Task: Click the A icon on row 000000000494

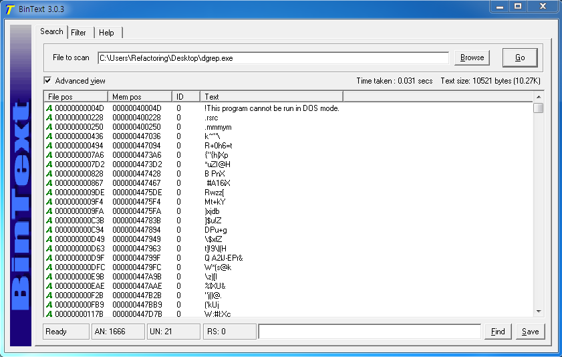Action: pos(49,146)
